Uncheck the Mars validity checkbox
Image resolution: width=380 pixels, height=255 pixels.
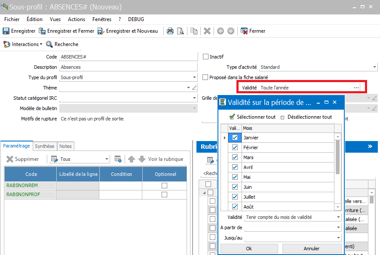pyautogui.click(x=235, y=157)
